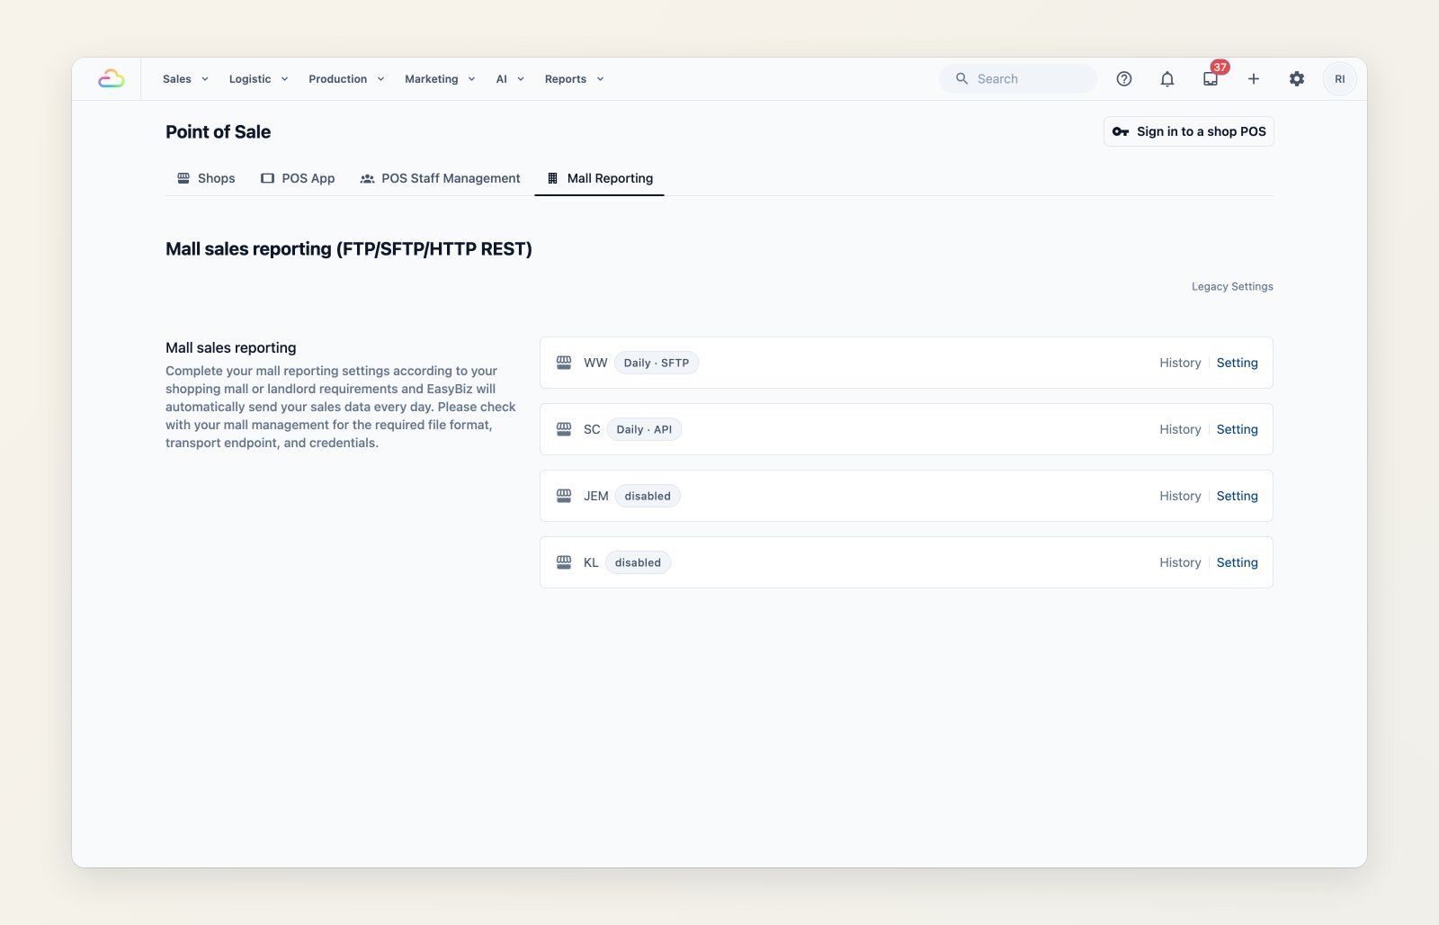Screen dimensions: 1439x925
Task: Click the plus create icon
Action: click(1254, 79)
